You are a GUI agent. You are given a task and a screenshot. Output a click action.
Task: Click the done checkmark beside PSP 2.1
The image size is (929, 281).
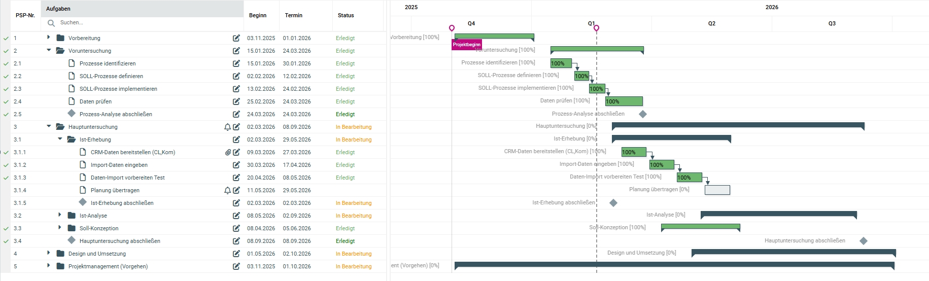(6, 64)
